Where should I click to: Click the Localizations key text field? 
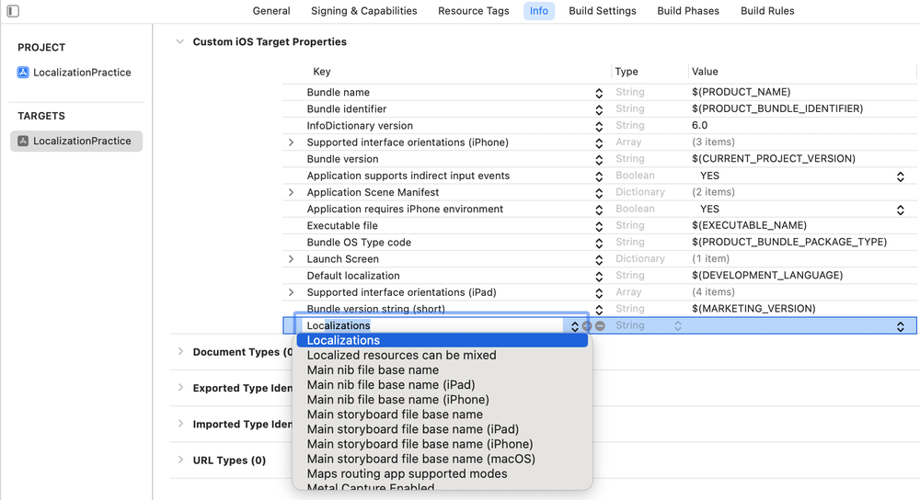(432, 326)
